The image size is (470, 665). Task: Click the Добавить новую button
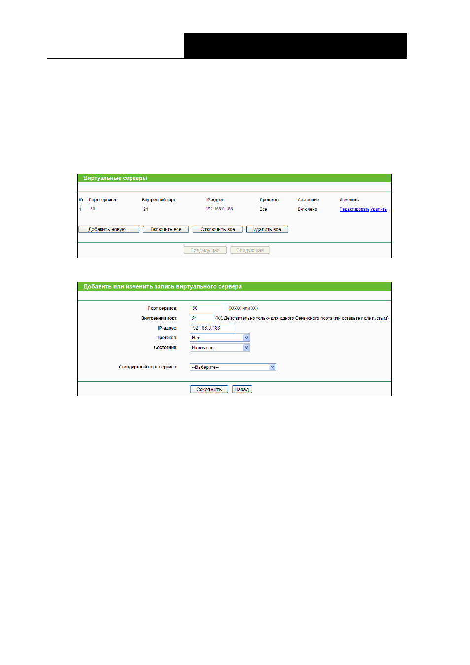coord(109,229)
